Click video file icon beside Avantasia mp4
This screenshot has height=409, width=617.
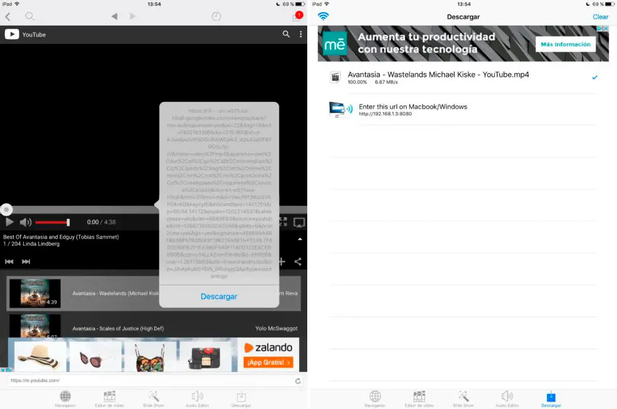click(x=335, y=77)
